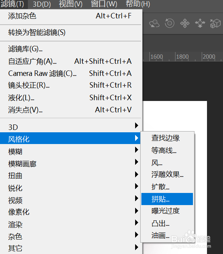Open 扩散... stylize filter

pos(167,187)
